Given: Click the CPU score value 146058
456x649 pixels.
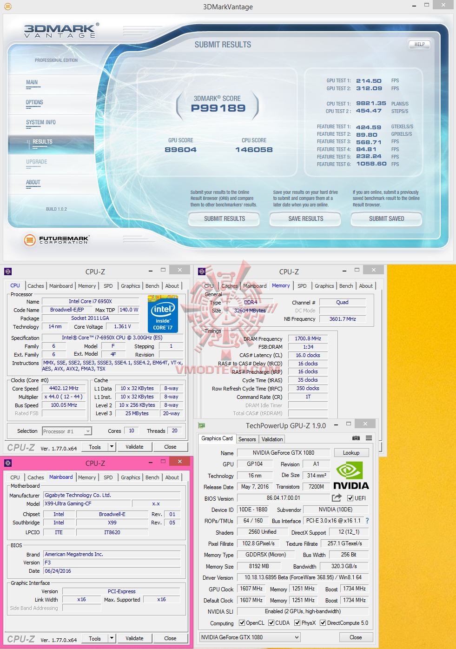Looking at the screenshot, I should point(254,150).
